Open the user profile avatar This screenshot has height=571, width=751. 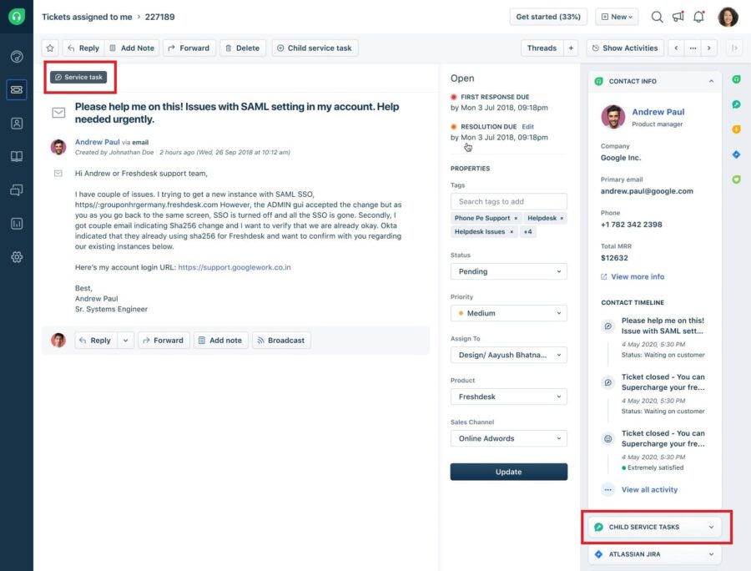(728, 17)
